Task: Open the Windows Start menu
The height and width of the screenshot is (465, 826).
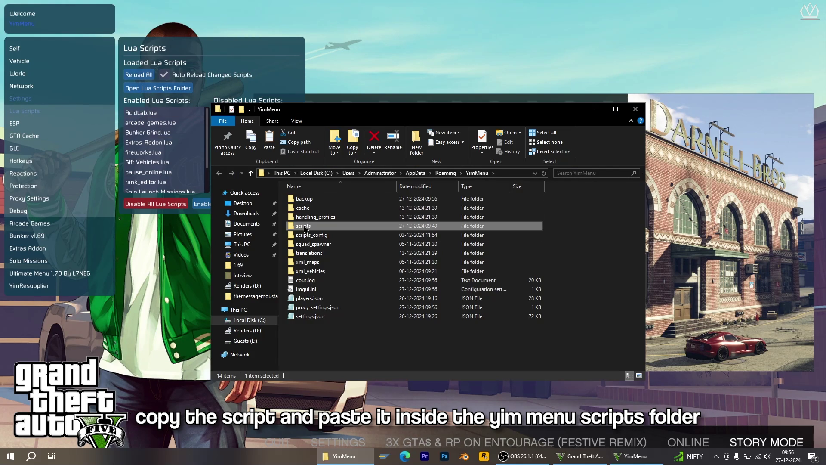Action: [x=10, y=456]
